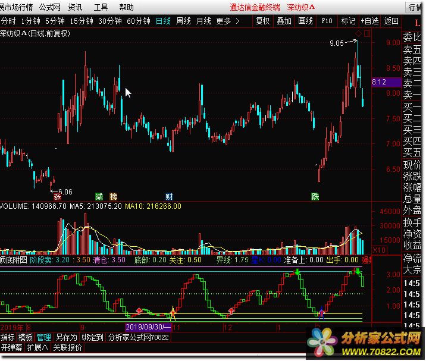
Task: Click the diamond icon above the 9.05 peak
Action: pos(357,33)
